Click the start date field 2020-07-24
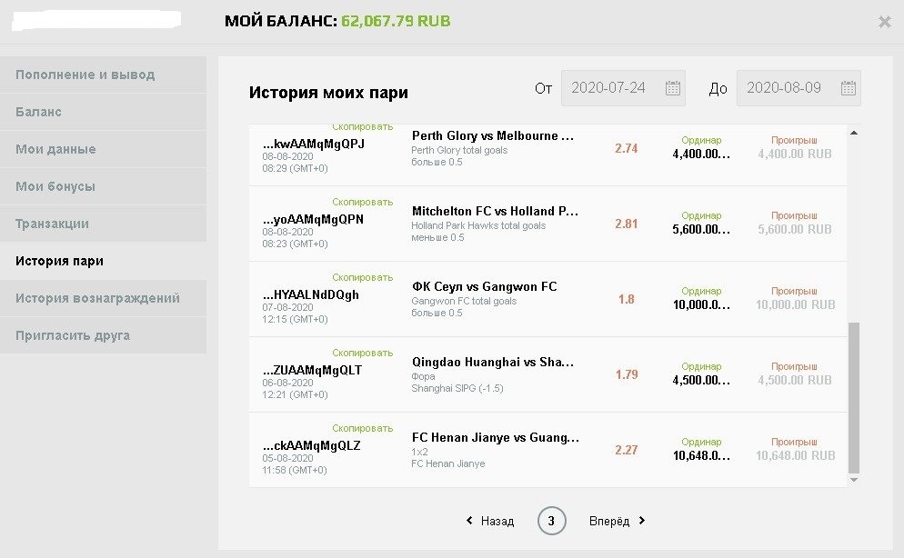 (x=608, y=88)
